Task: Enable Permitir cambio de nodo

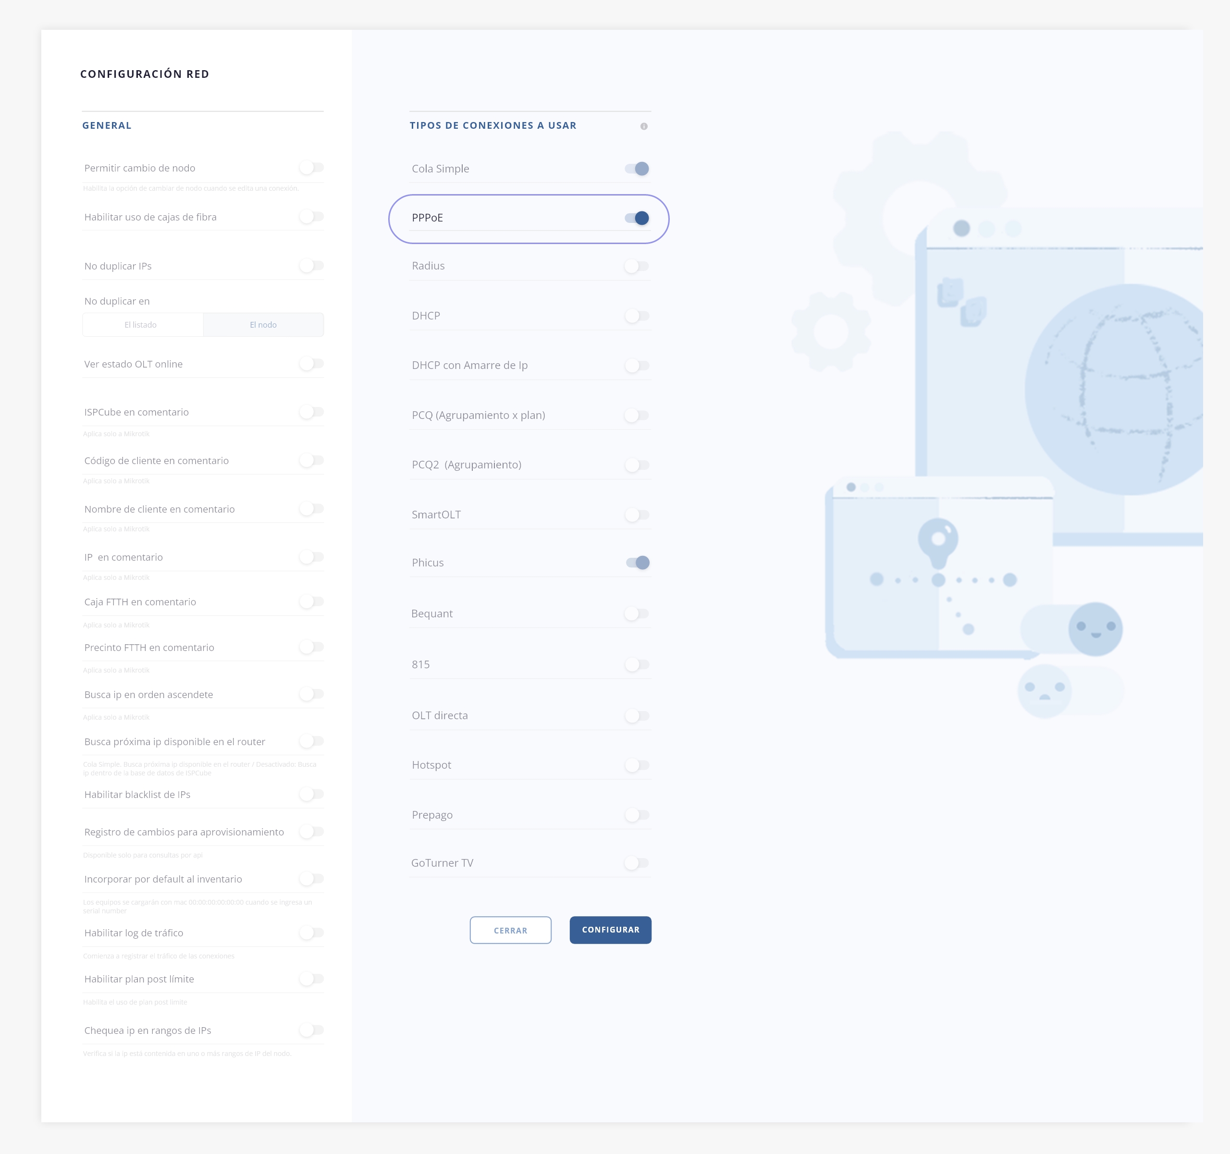Action: pyautogui.click(x=311, y=168)
